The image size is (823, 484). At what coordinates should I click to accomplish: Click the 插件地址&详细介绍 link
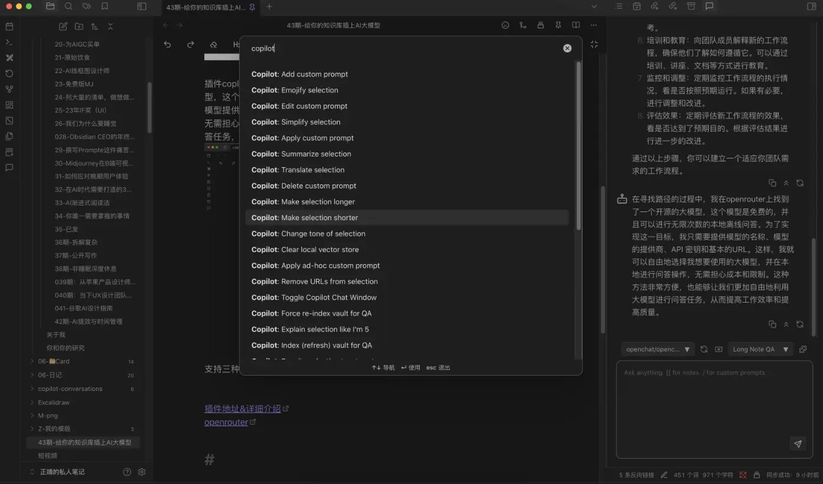[242, 409]
